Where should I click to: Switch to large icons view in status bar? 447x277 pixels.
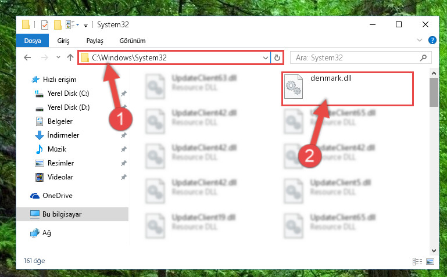(430, 261)
